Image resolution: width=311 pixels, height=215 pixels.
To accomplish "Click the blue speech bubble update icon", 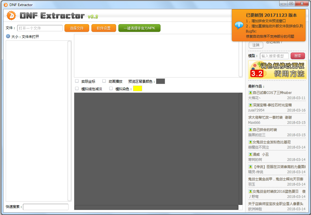I will [x=239, y=26].
